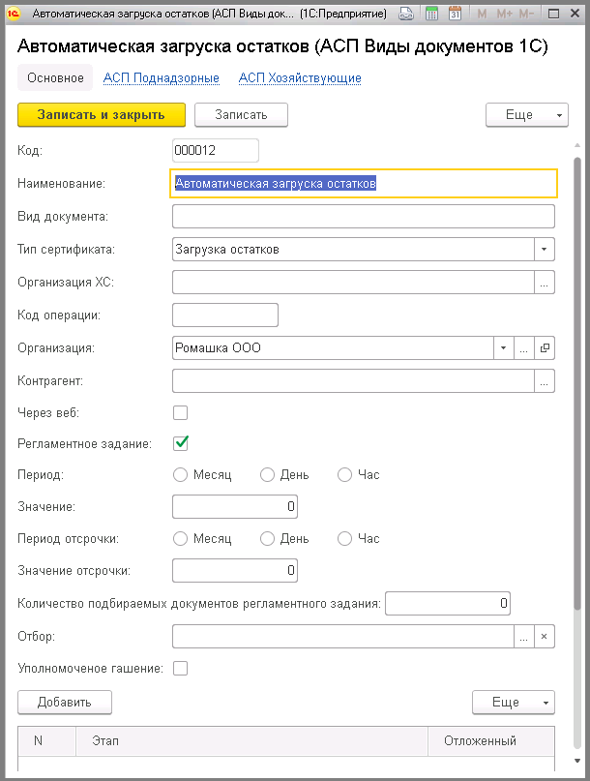Click the Организация ХС input field
Screen dimensions: 590x781
point(353,283)
